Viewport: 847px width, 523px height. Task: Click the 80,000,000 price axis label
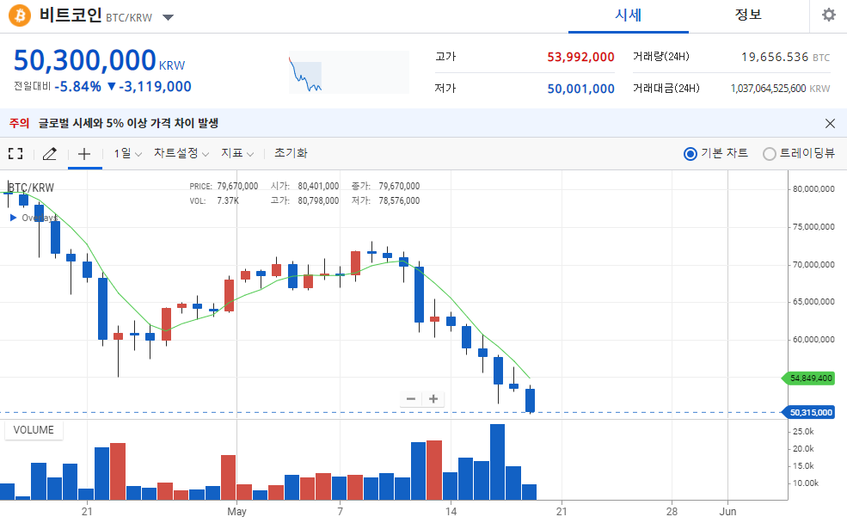click(813, 189)
